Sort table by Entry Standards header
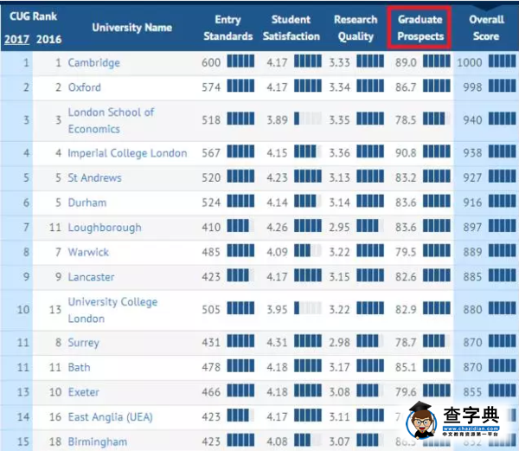519x451 pixels. (x=228, y=28)
